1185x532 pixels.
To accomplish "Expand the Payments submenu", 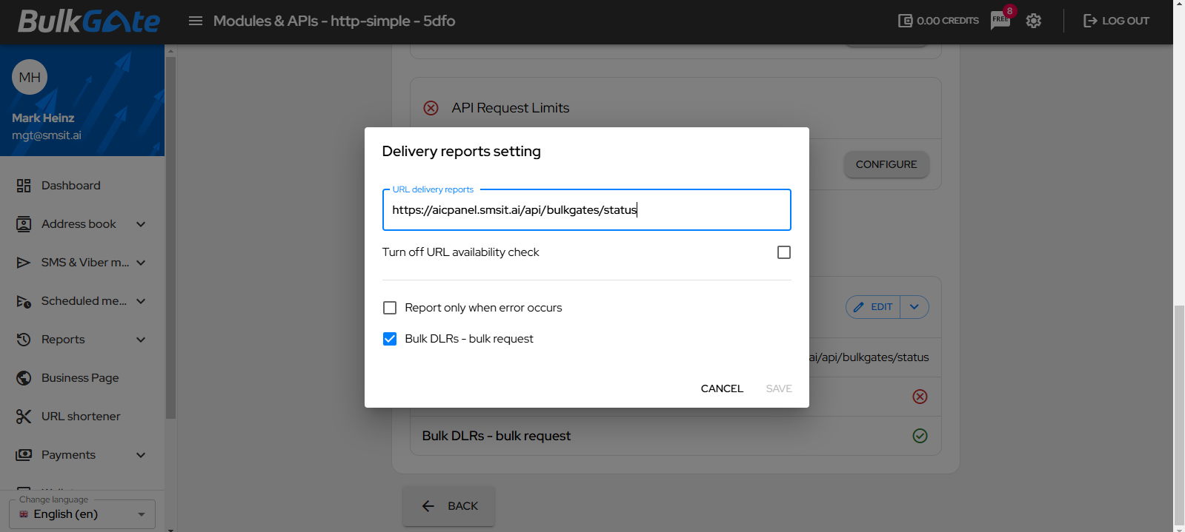I will [x=141, y=455].
